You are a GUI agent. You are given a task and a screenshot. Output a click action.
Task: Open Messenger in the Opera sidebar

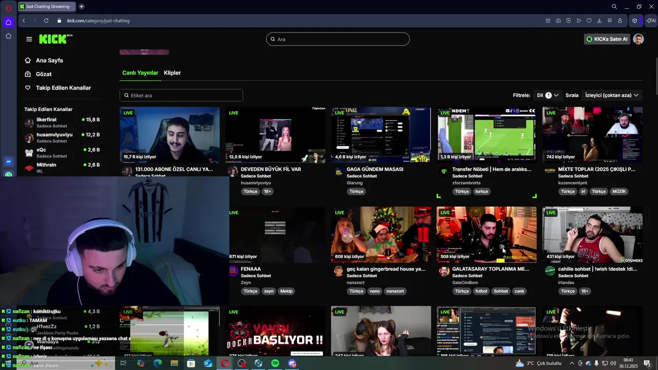point(8,161)
